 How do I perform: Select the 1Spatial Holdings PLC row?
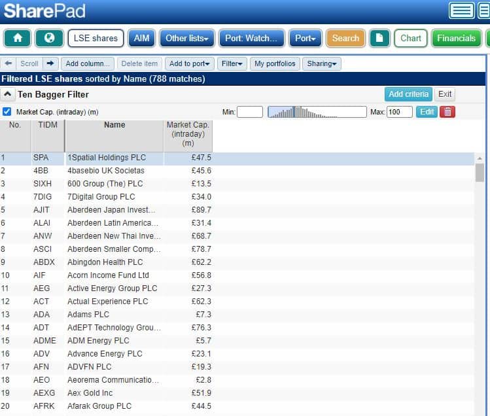click(x=237, y=158)
